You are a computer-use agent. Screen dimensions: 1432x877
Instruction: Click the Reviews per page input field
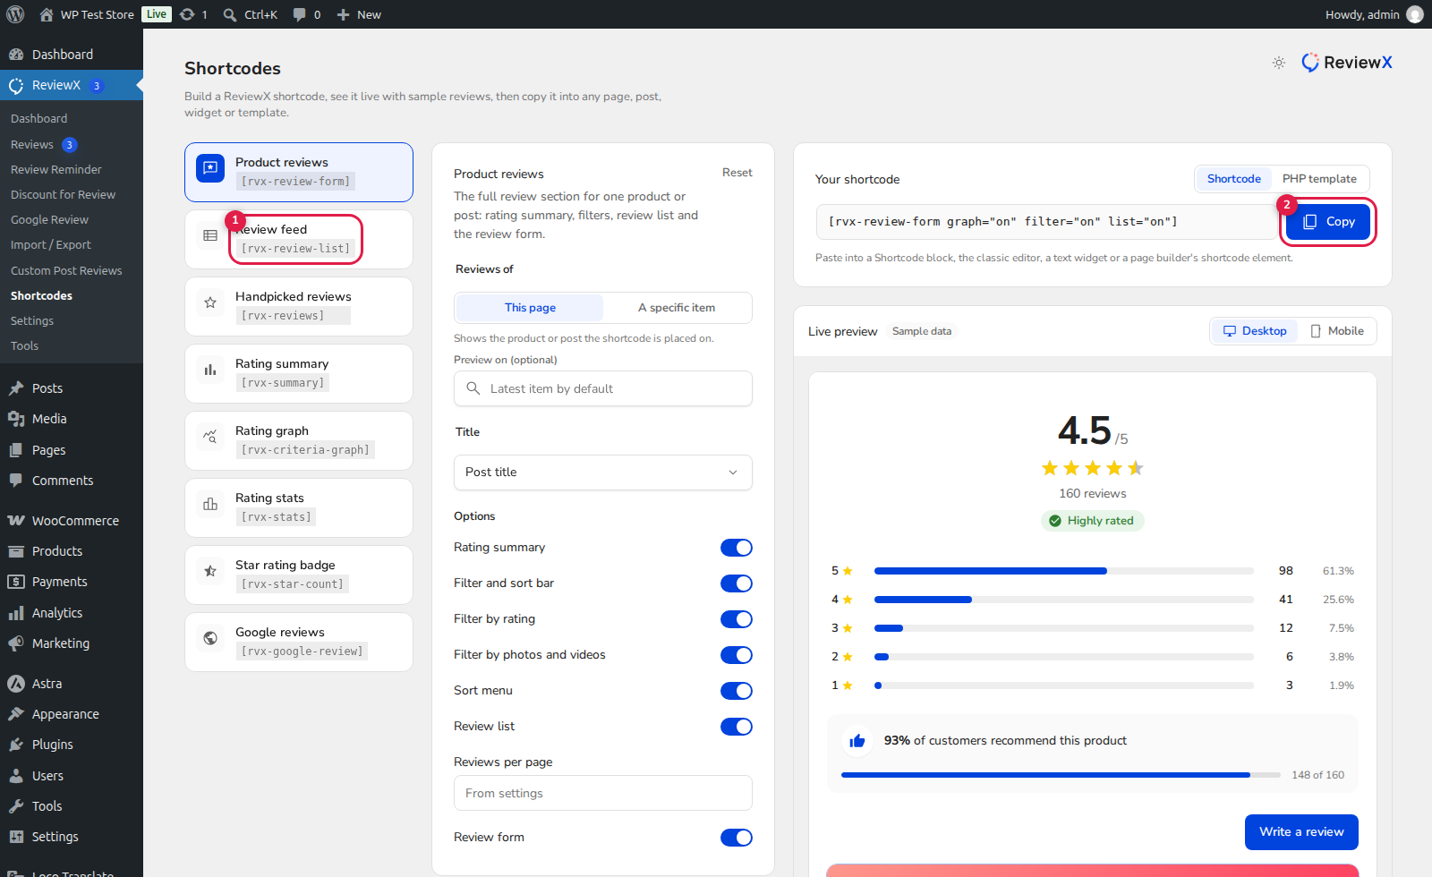pyautogui.click(x=603, y=794)
